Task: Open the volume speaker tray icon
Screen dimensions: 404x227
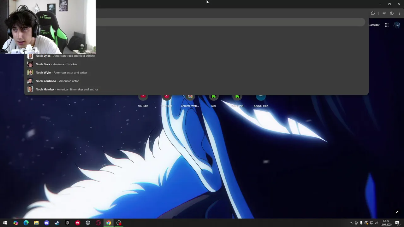Action: click(376, 223)
